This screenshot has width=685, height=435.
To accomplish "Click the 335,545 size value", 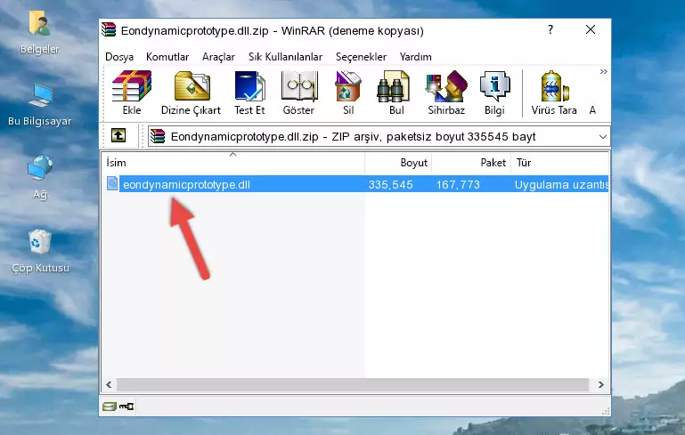I will click(x=390, y=184).
